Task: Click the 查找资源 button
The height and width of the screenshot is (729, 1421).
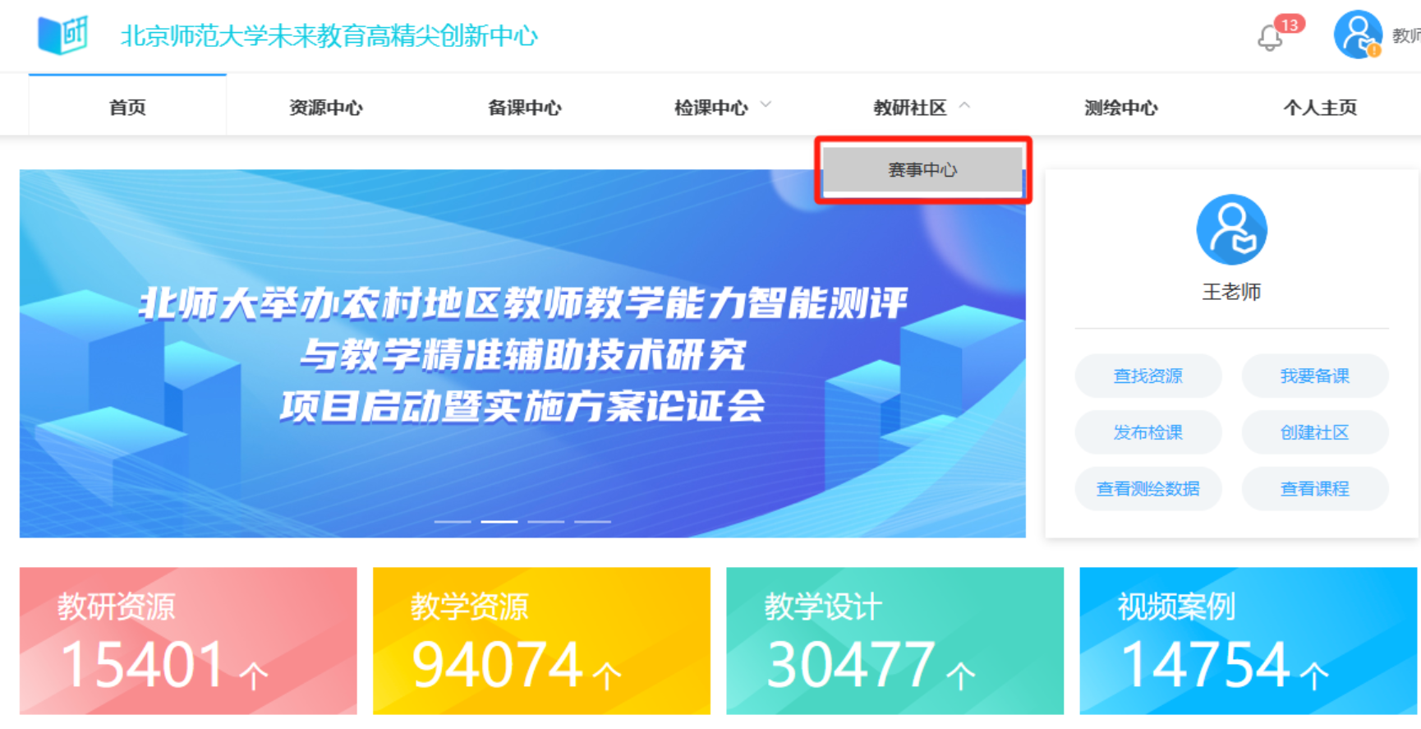Action: tap(1147, 376)
